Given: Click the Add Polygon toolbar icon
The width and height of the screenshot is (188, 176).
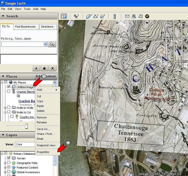Looking at the screenshot, I should click(x=89, y=16).
